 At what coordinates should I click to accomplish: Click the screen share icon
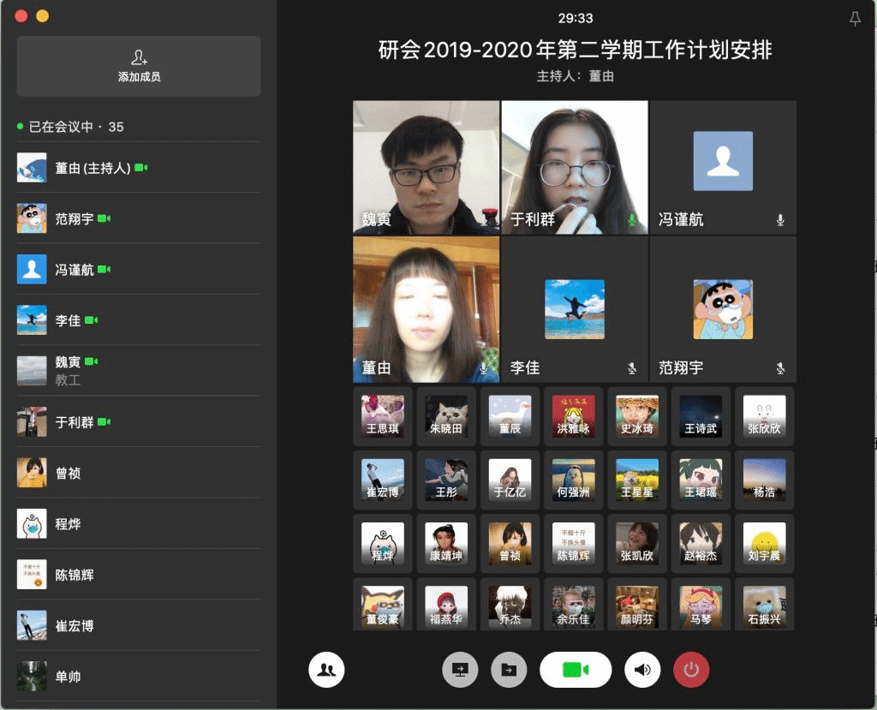coord(460,670)
